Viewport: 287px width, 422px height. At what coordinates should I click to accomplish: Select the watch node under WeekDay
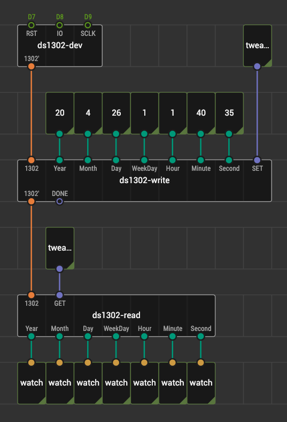coord(116,383)
